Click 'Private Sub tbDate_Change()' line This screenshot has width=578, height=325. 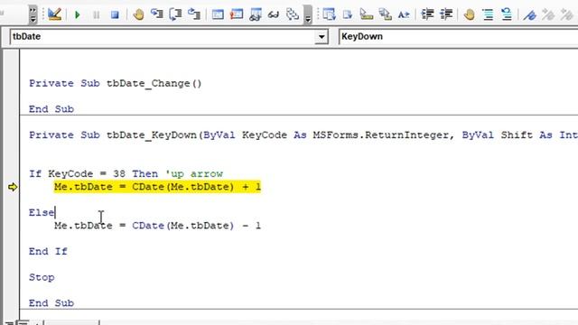[116, 83]
